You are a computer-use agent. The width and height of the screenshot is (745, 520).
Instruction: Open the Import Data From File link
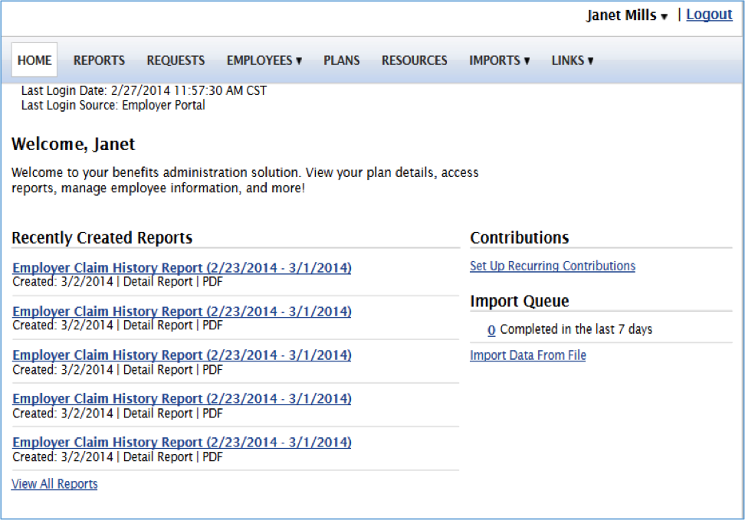tap(528, 355)
